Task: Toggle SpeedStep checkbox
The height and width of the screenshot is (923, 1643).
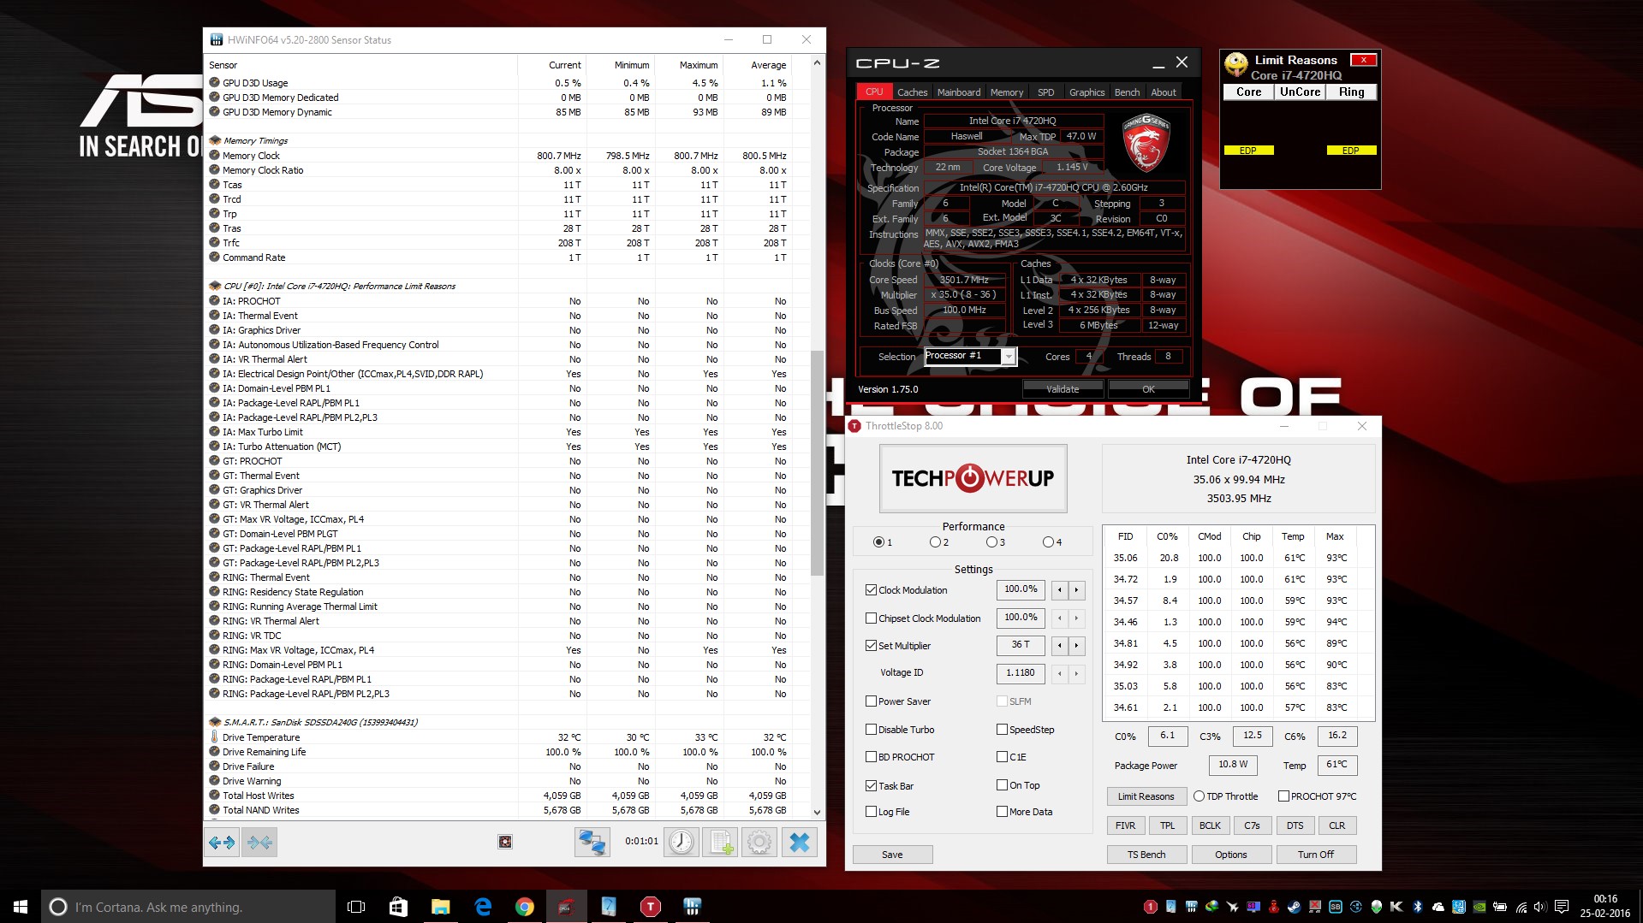Action: click(1002, 730)
